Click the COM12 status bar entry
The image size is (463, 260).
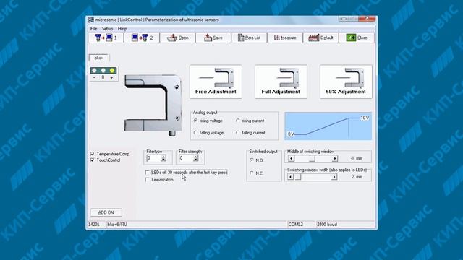[x=296, y=225]
